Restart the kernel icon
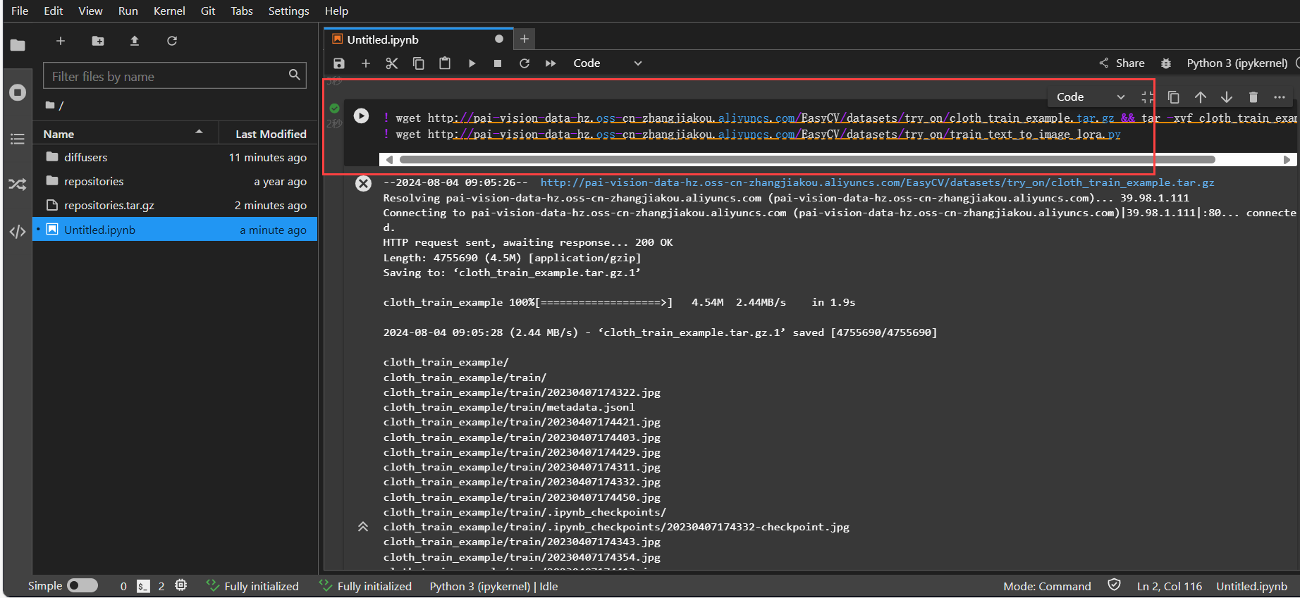The height and width of the screenshot is (598, 1300). point(525,63)
